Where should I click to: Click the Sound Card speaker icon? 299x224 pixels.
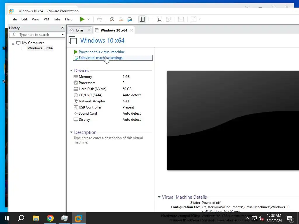(76, 113)
